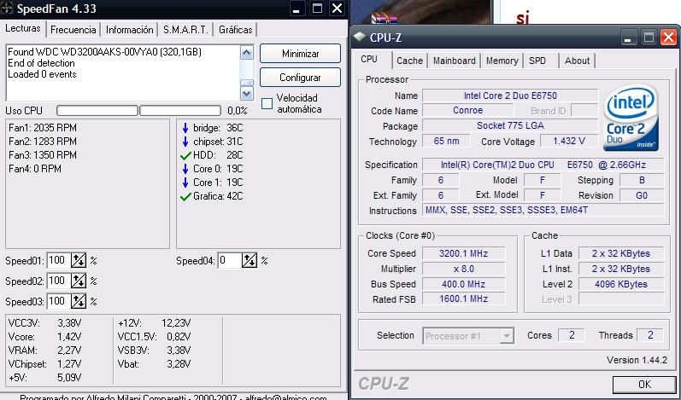Adjust the Speed01 spinner arrows
Screen dimensions: 681x400
click(79, 261)
